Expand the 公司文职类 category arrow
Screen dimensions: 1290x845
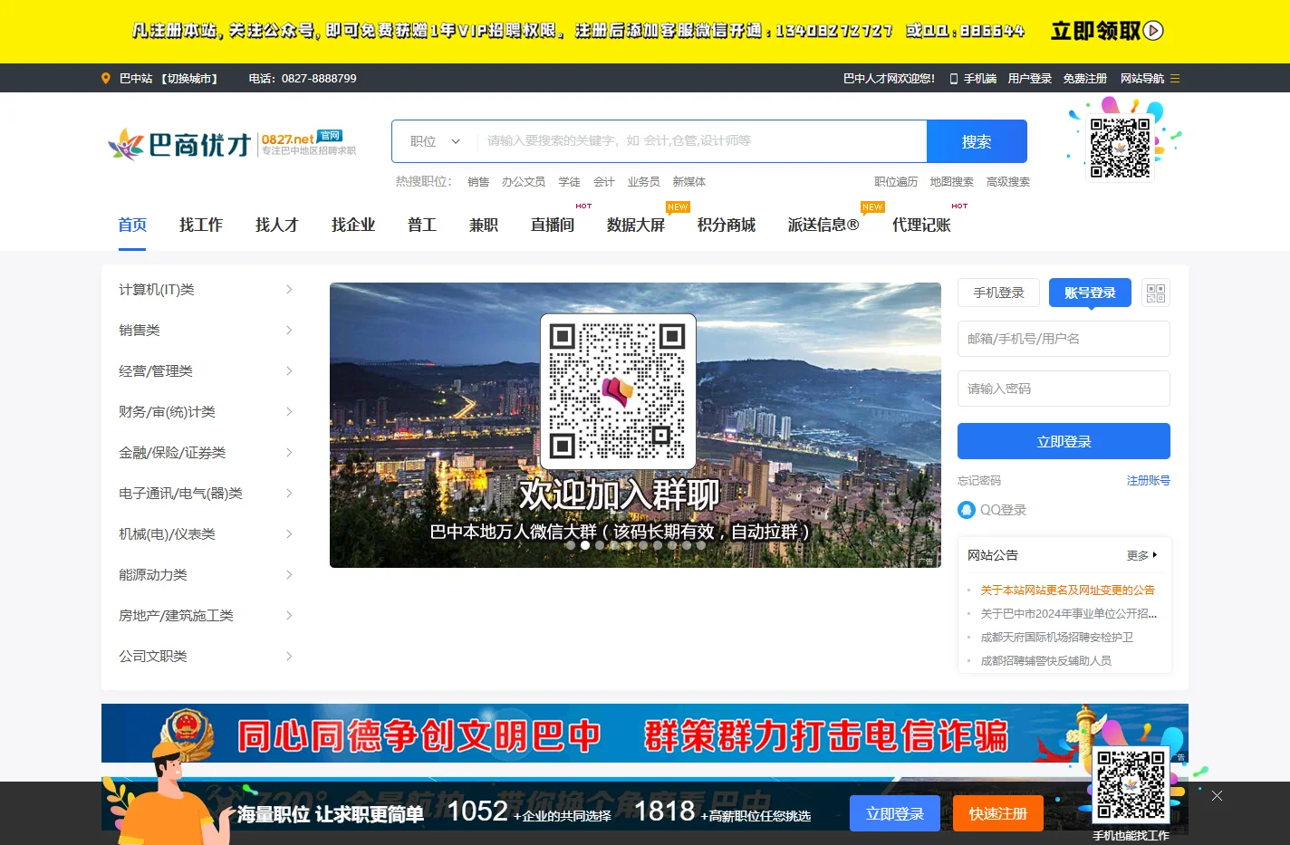click(289, 657)
